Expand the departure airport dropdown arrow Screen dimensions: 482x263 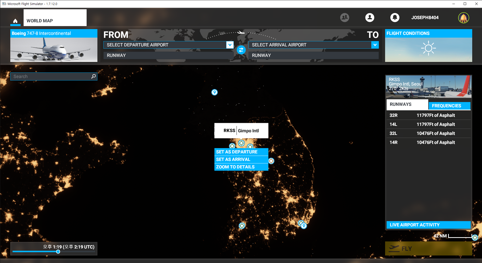pos(230,45)
